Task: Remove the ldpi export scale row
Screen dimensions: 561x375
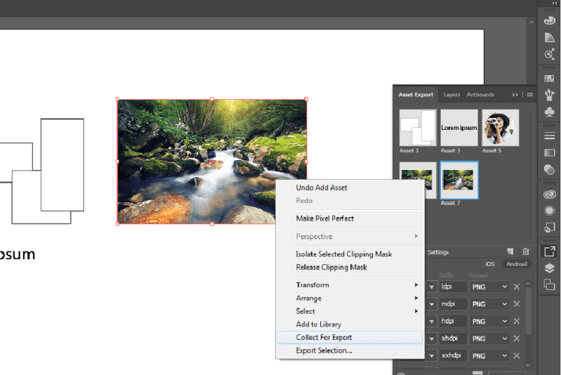Action: (x=517, y=287)
